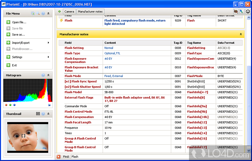Click the grey arrow beside PhotoBrowser
Screen dimensions: 252x161
coord(8,49)
